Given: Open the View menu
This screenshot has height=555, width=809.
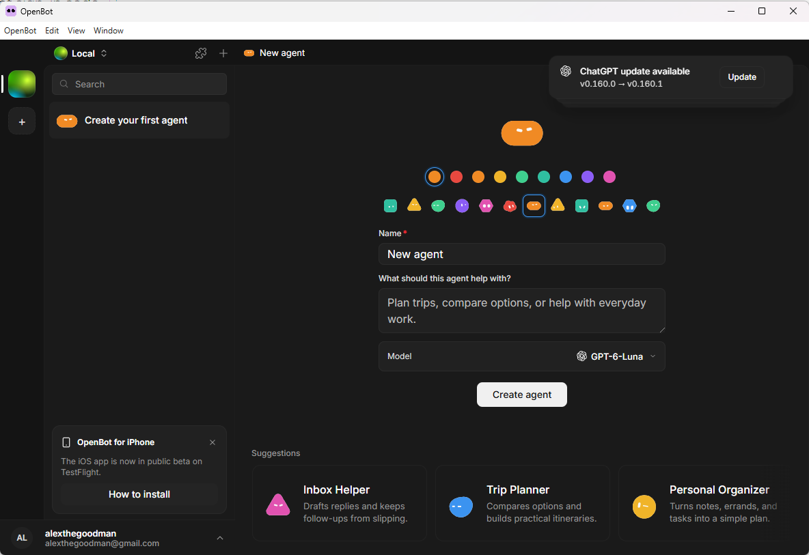Looking at the screenshot, I should pyautogui.click(x=77, y=31).
